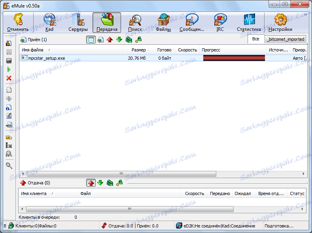The image size is (312, 233).
Task: Click status bar Отдача/Приём speed arrows icon
Action: click(104, 225)
